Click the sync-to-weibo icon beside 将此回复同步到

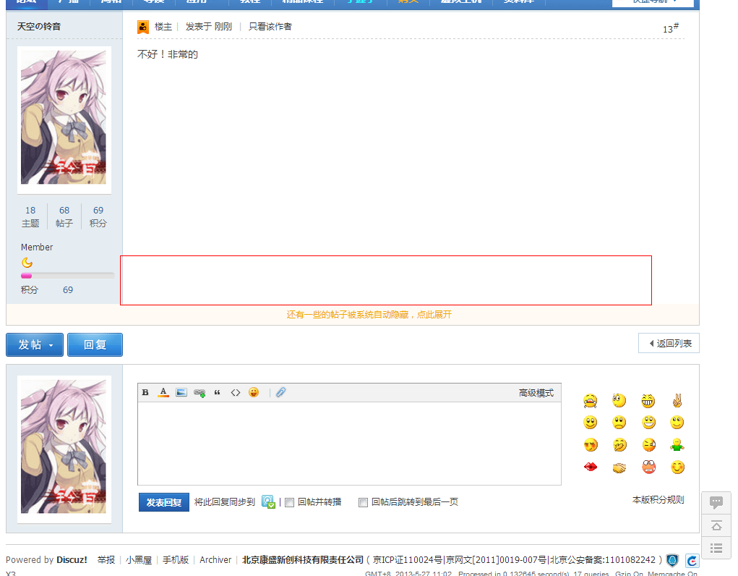(268, 502)
